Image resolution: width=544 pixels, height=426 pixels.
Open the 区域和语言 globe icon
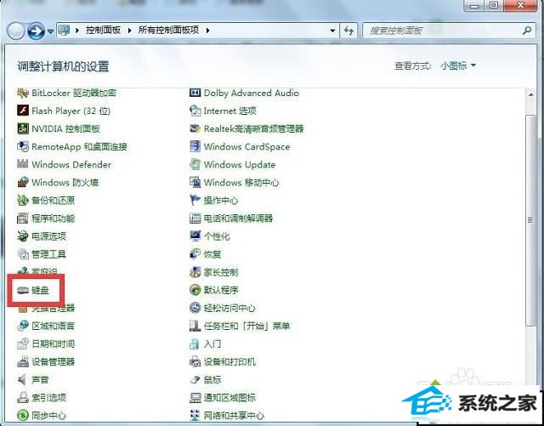pos(23,326)
